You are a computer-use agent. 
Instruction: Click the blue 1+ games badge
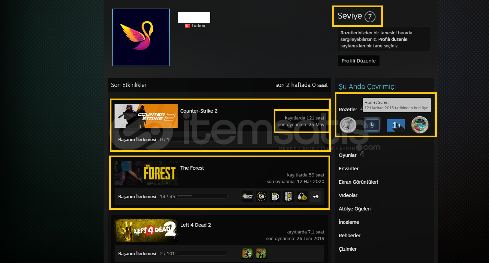point(396,125)
